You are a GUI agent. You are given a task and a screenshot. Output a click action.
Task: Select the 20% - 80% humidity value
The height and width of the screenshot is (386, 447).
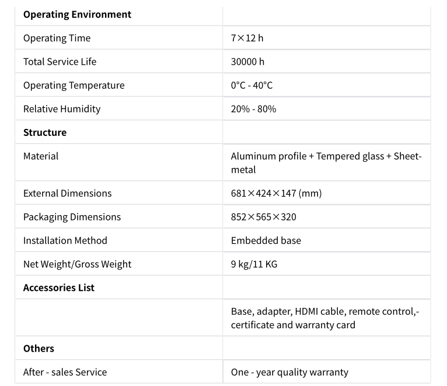(x=253, y=109)
